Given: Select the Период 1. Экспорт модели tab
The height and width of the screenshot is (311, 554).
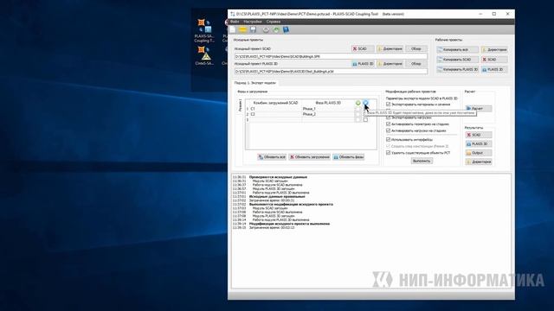Looking at the screenshot, I should pyautogui.click(x=255, y=83).
